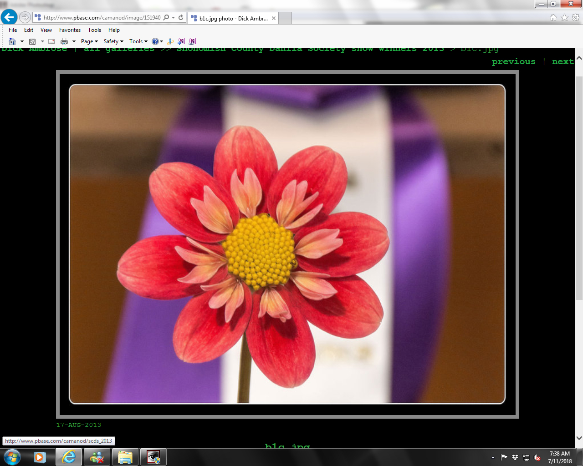
Task: Click the Show desktop button
Action: pos(580,457)
